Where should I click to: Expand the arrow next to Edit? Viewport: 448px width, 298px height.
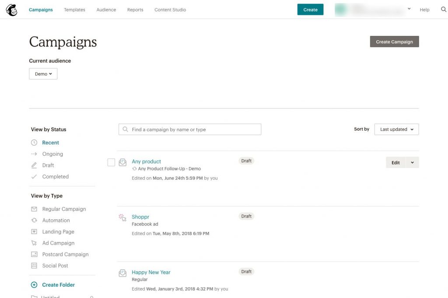coord(412,163)
